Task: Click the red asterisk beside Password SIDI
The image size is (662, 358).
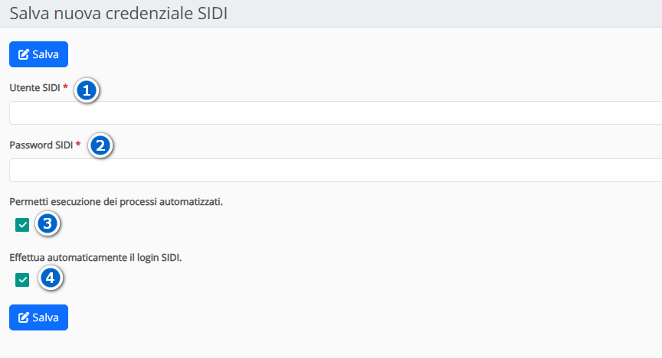Action: pos(78,144)
